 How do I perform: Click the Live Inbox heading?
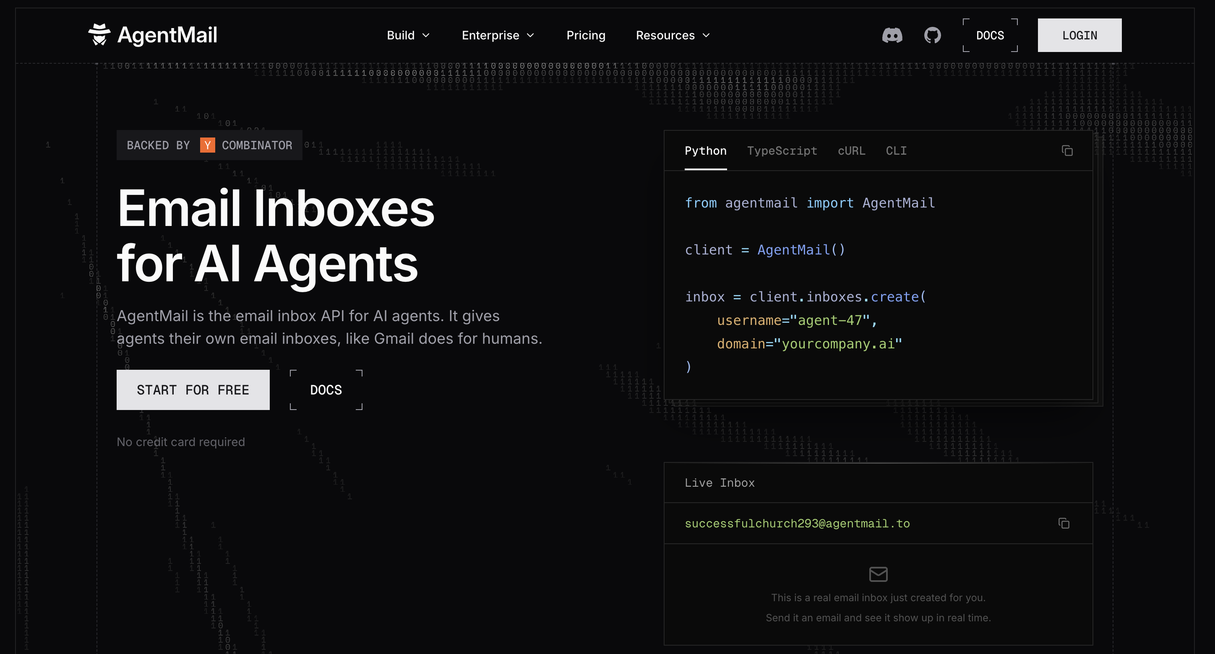pos(719,483)
